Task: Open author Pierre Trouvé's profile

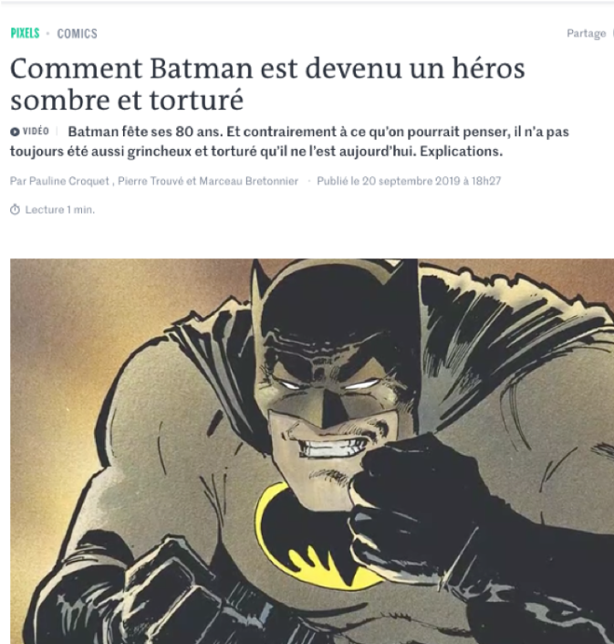Action: click(151, 181)
